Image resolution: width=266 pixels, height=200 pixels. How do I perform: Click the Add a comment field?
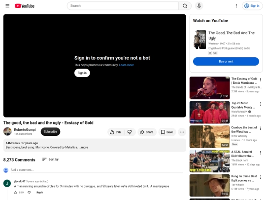[x=97, y=170]
